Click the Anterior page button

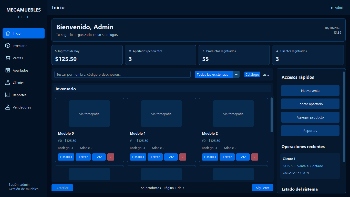tap(62, 188)
